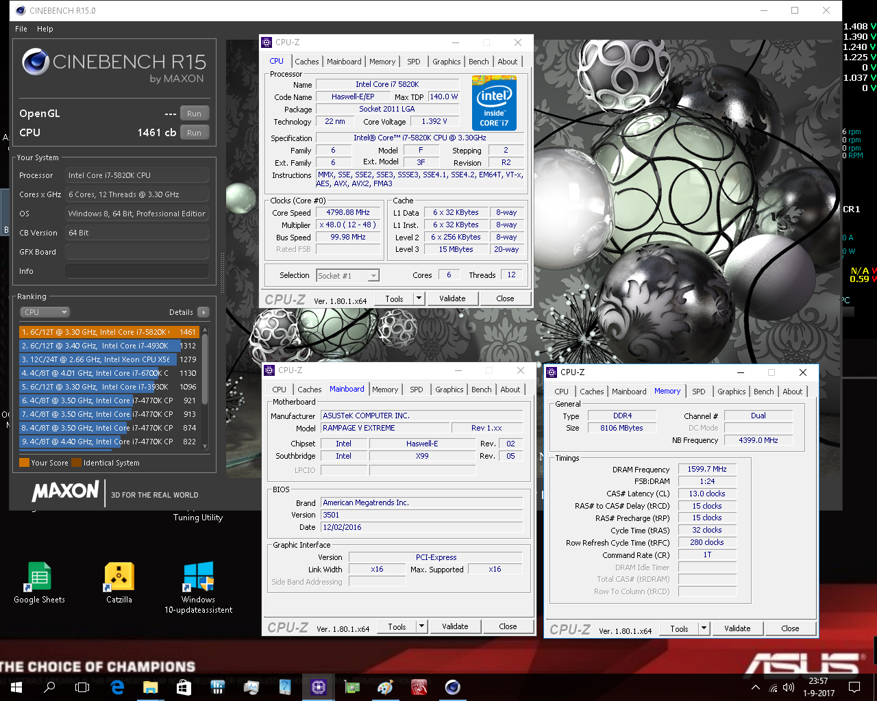Open the Paint palette taskbar icon
Viewport: 877px width, 701px height.
click(x=385, y=687)
